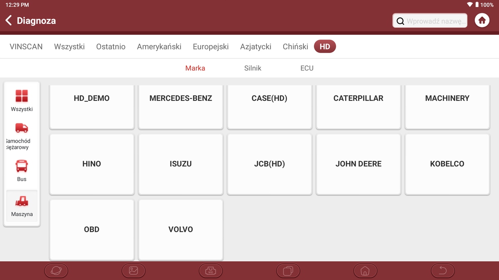Tap the Wi-Fi status icon

(x=469, y=5)
